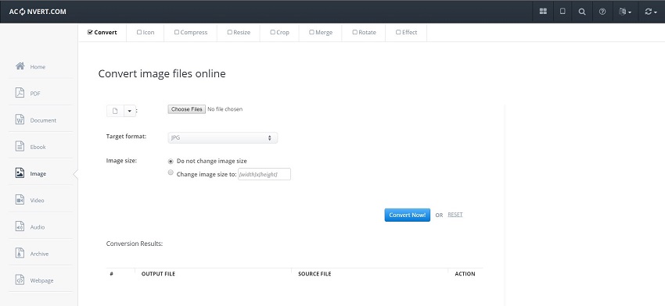This screenshot has width=665, height=306.
Task: Click the 'Conversion Results:' label
Action: pyautogui.click(x=135, y=244)
